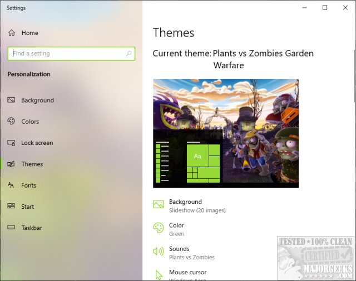Screen dimensions: 356x281
Task: Open the Home settings page label
Action: coord(30,33)
